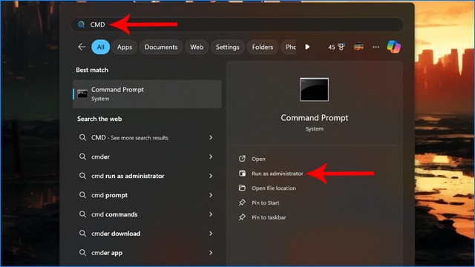
Task: Select the cmder web suggestion
Action: (x=147, y=156)
